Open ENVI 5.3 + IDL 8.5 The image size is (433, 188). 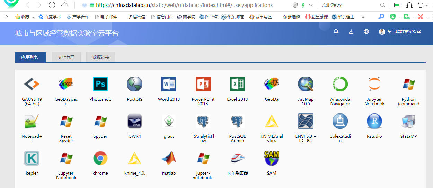(306, 121)
